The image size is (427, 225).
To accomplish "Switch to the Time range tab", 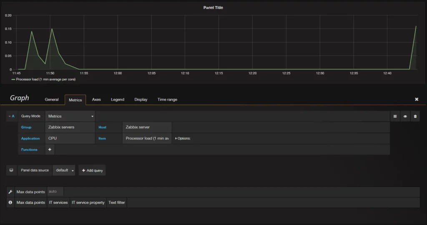I will pos(167,99).
